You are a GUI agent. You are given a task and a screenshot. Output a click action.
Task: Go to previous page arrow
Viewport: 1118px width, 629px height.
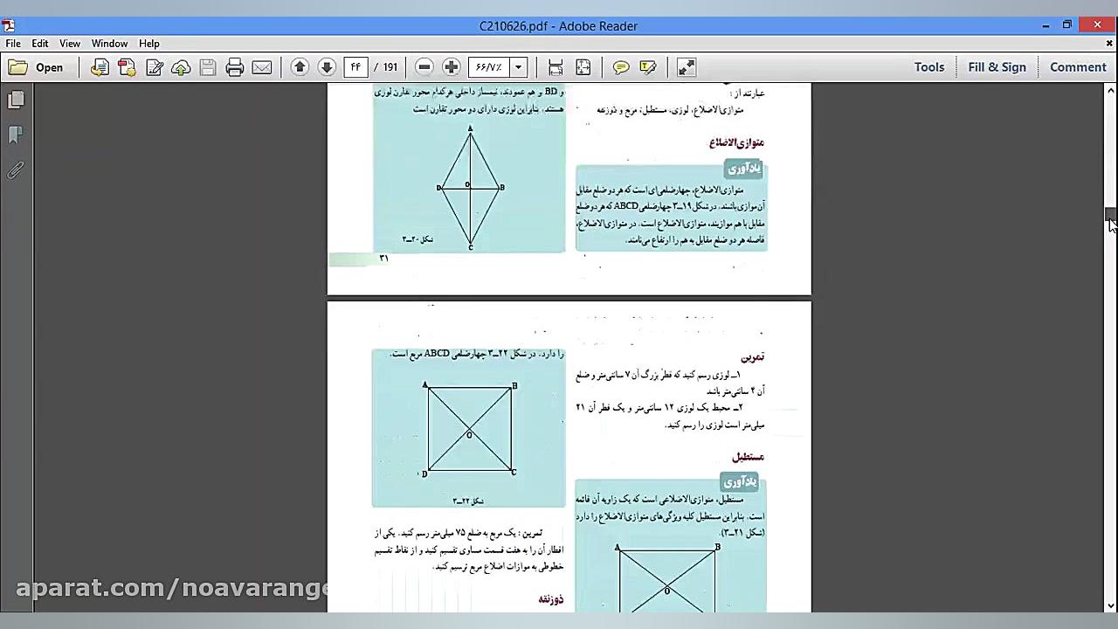pos(300,67)
